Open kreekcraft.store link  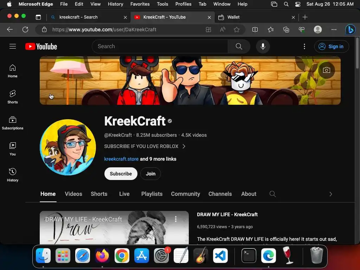pyautogui.click(x=121, y=159)
